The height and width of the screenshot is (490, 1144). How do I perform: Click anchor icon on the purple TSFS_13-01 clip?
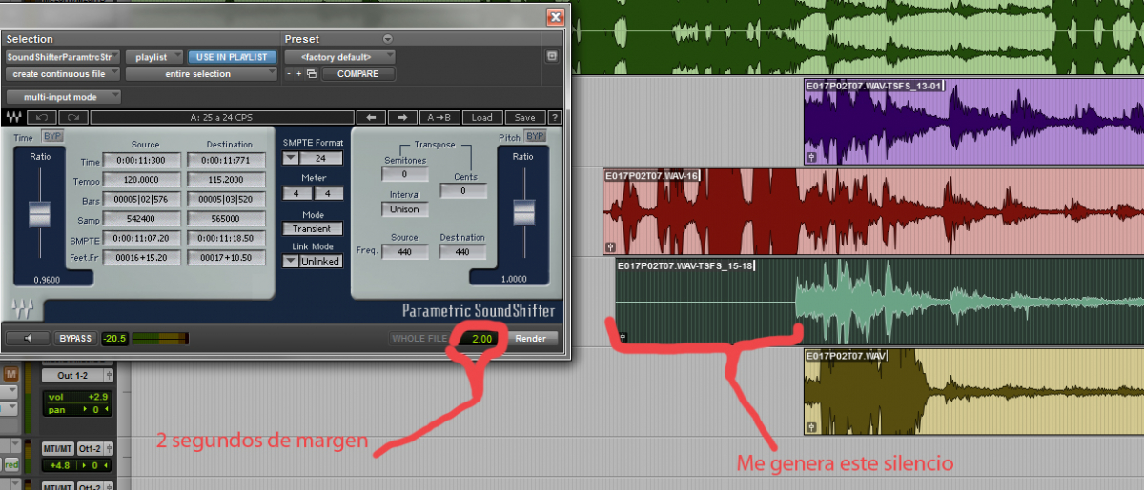[811, 157]
